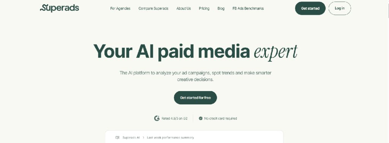This screenshot has width=389, height=143.
Task: Click the Get started header button
Action: coord(310,8)
